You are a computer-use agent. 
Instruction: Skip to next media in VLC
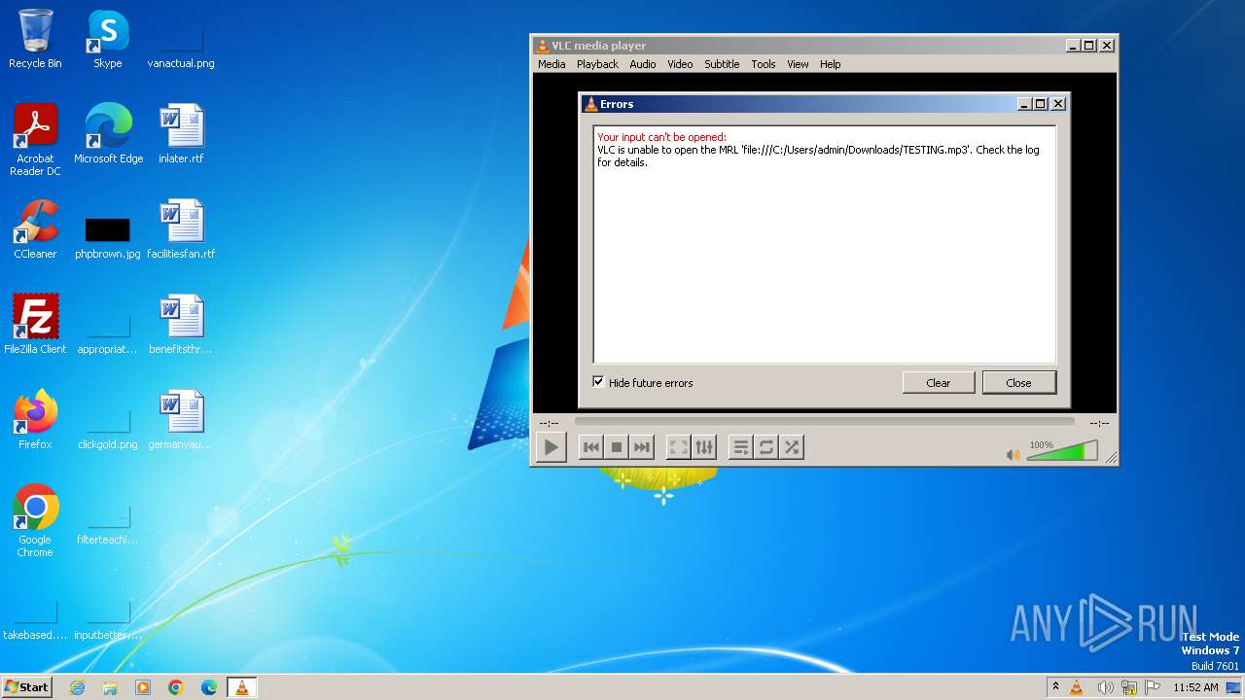(x=641, y=447)
